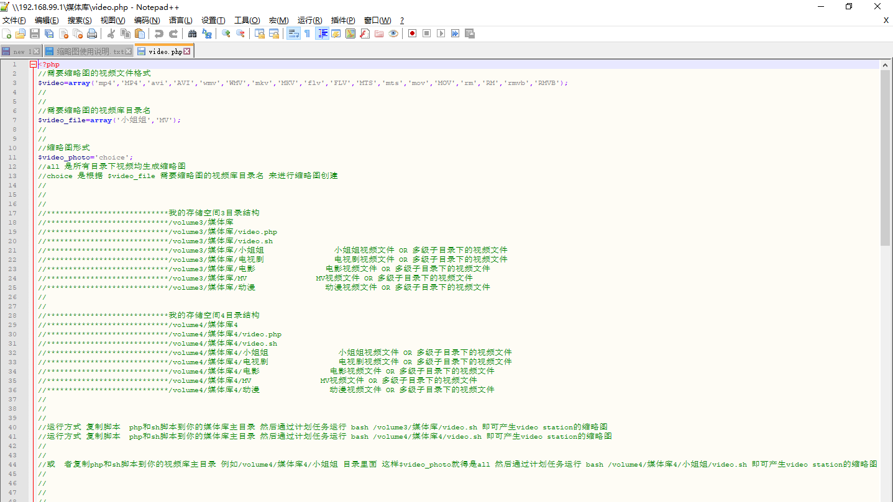Image resolution: width=893 pixels, height=502 pixels.
Task: Open Find with the binoculars icon
Action: pyautogui.click(x=192, y=34)
